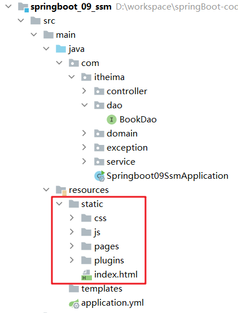This screenshot has height=313, width=238.
Task: Select the itheima package label
Action: 109,77
